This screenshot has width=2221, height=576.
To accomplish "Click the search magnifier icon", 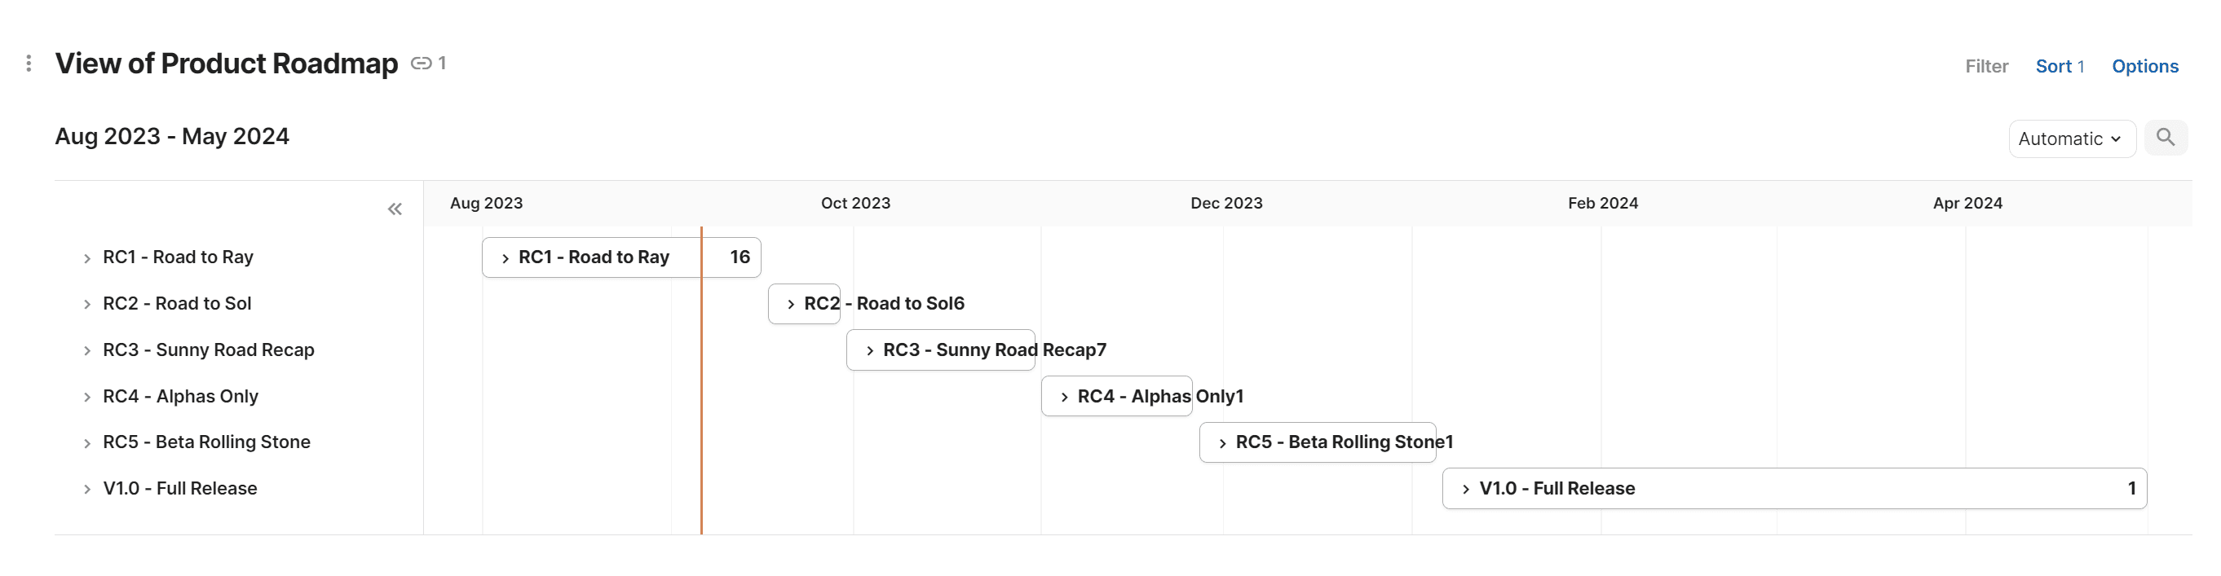I will pyautogui.click(x=2165, y=138).
